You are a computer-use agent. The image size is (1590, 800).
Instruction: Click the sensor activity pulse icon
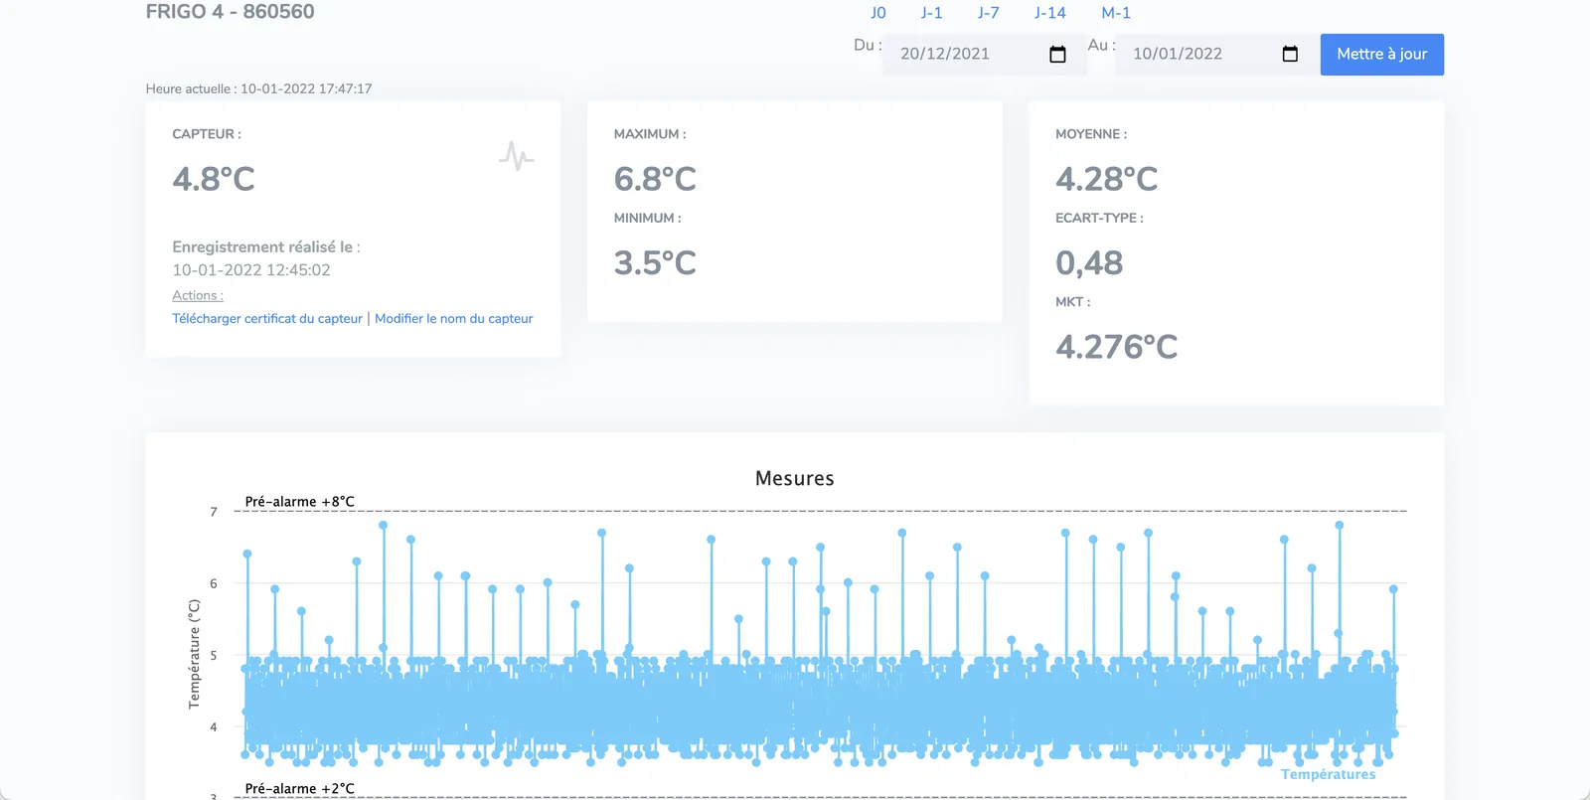(517, 156)
